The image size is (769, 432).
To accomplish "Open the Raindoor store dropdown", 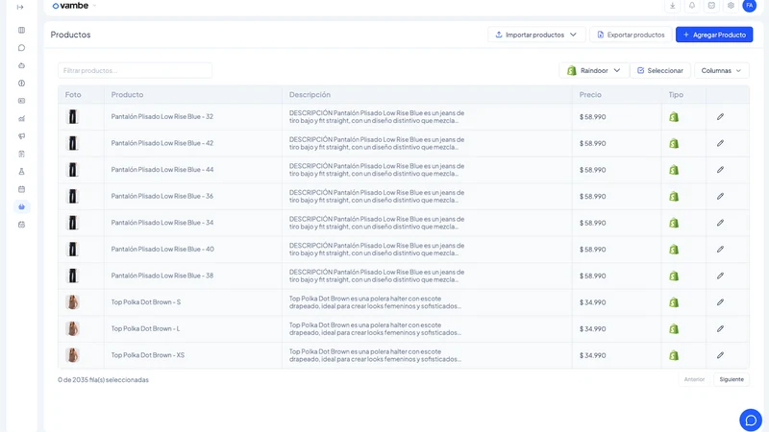I will tap(593, 70).
